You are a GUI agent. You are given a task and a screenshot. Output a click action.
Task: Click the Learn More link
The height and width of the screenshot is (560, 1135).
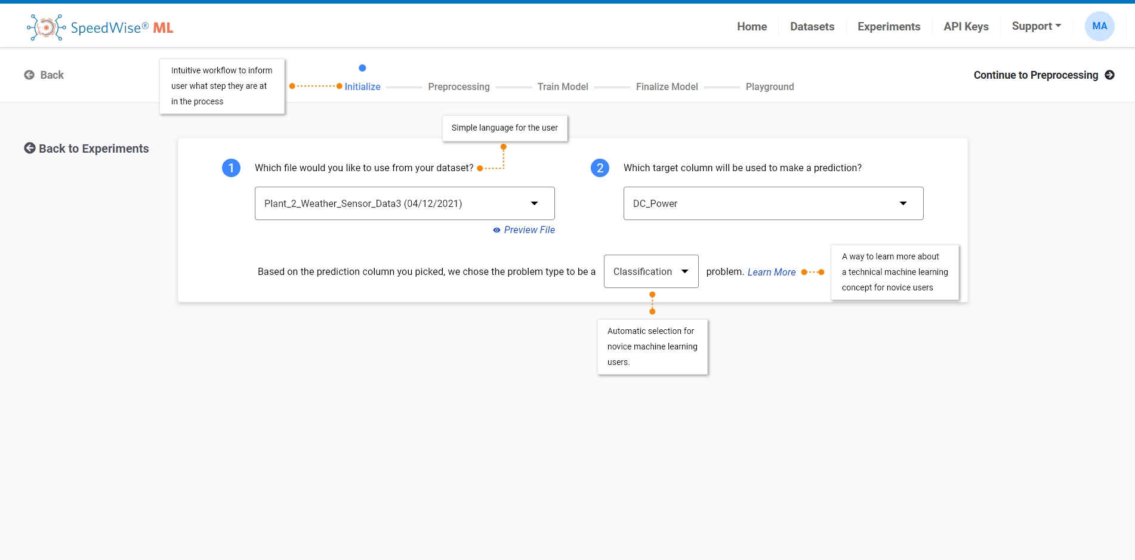pos(771,272)
